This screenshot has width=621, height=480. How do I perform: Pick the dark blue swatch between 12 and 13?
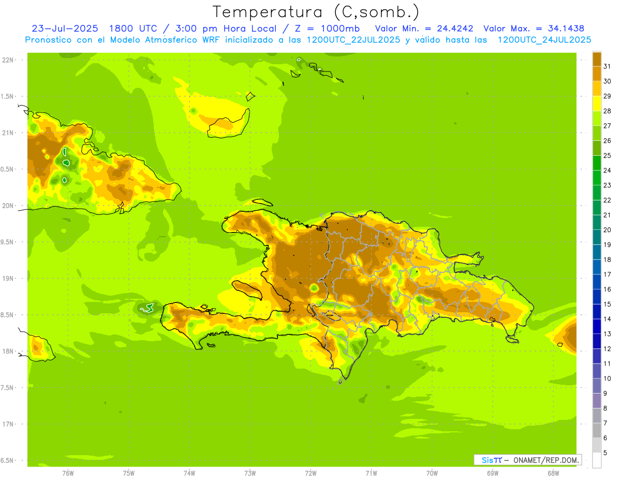tap(597, 341)
